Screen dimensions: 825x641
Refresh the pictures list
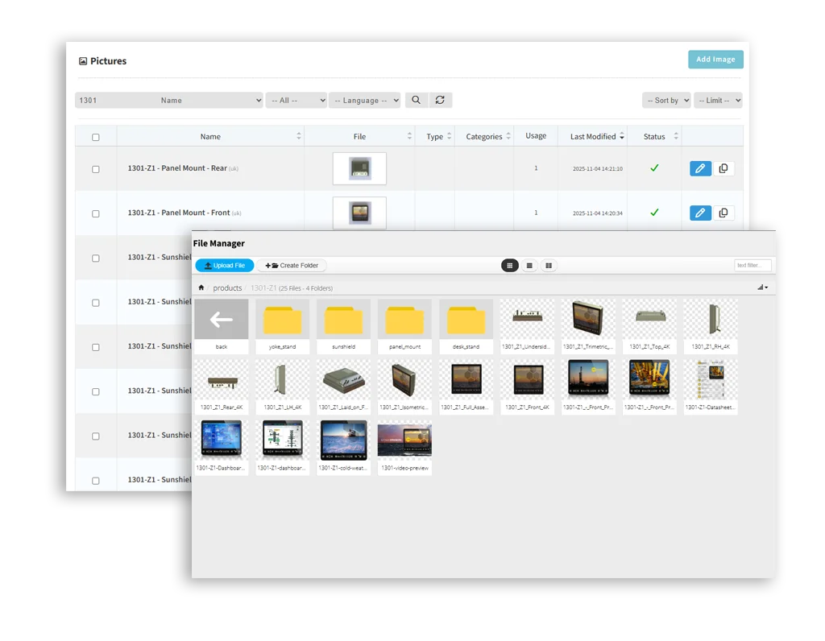pos(440,99)
